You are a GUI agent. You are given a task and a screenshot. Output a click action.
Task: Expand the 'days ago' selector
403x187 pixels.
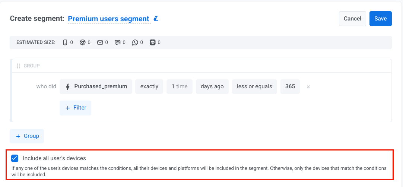212,86
